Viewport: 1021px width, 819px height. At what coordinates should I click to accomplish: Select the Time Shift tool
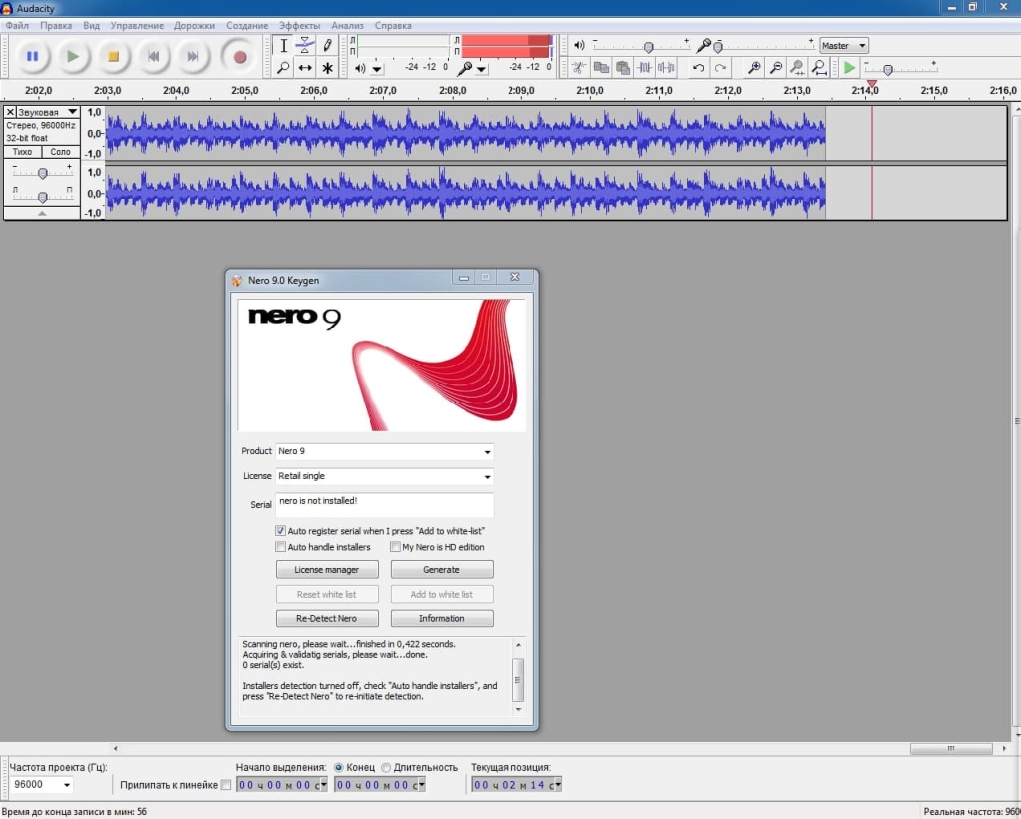[x=305, y=67]
